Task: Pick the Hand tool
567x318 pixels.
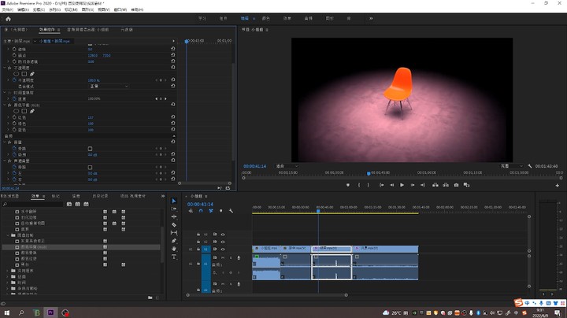Action: click(174, 249)
